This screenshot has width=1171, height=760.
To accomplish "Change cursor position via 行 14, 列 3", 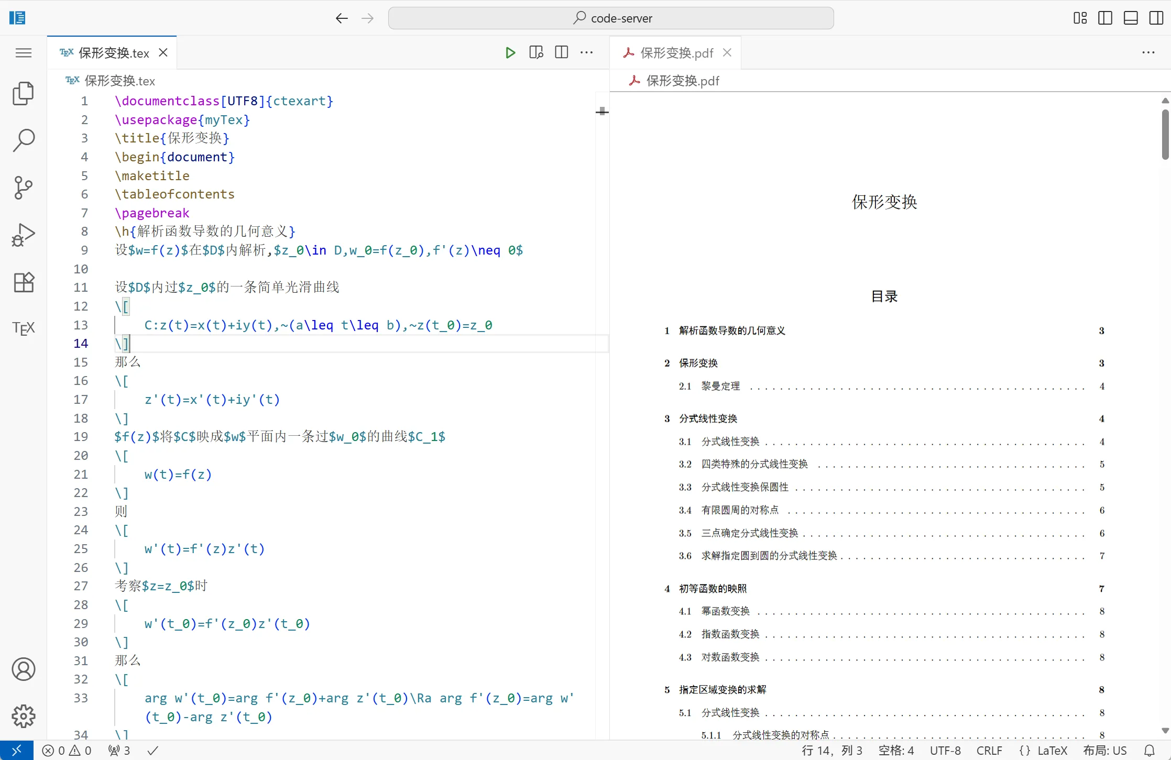I will coord(831,751).
